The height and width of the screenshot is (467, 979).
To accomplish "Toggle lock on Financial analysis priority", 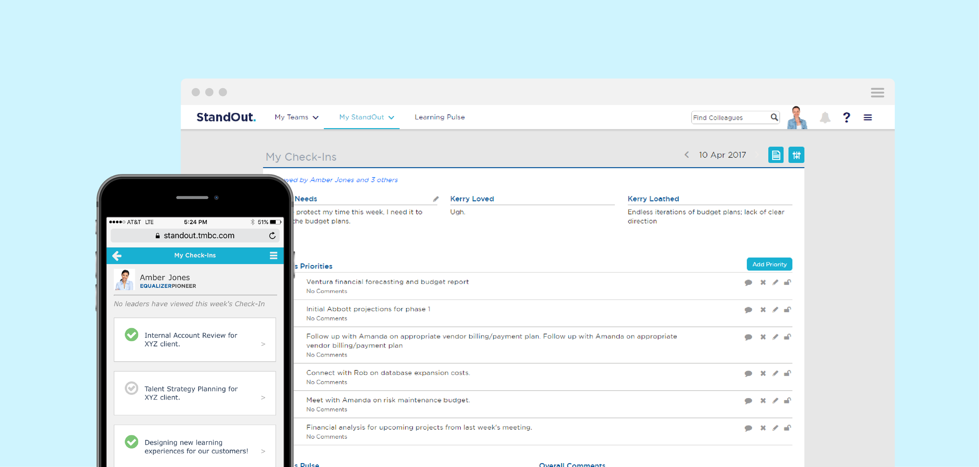I will tap(788, 428).
